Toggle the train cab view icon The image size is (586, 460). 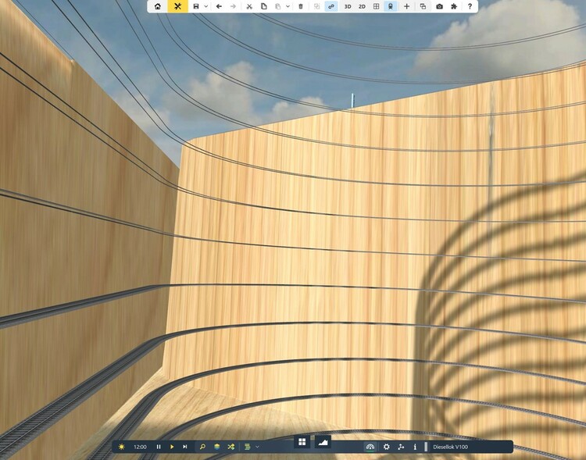(x=391, y=6)
